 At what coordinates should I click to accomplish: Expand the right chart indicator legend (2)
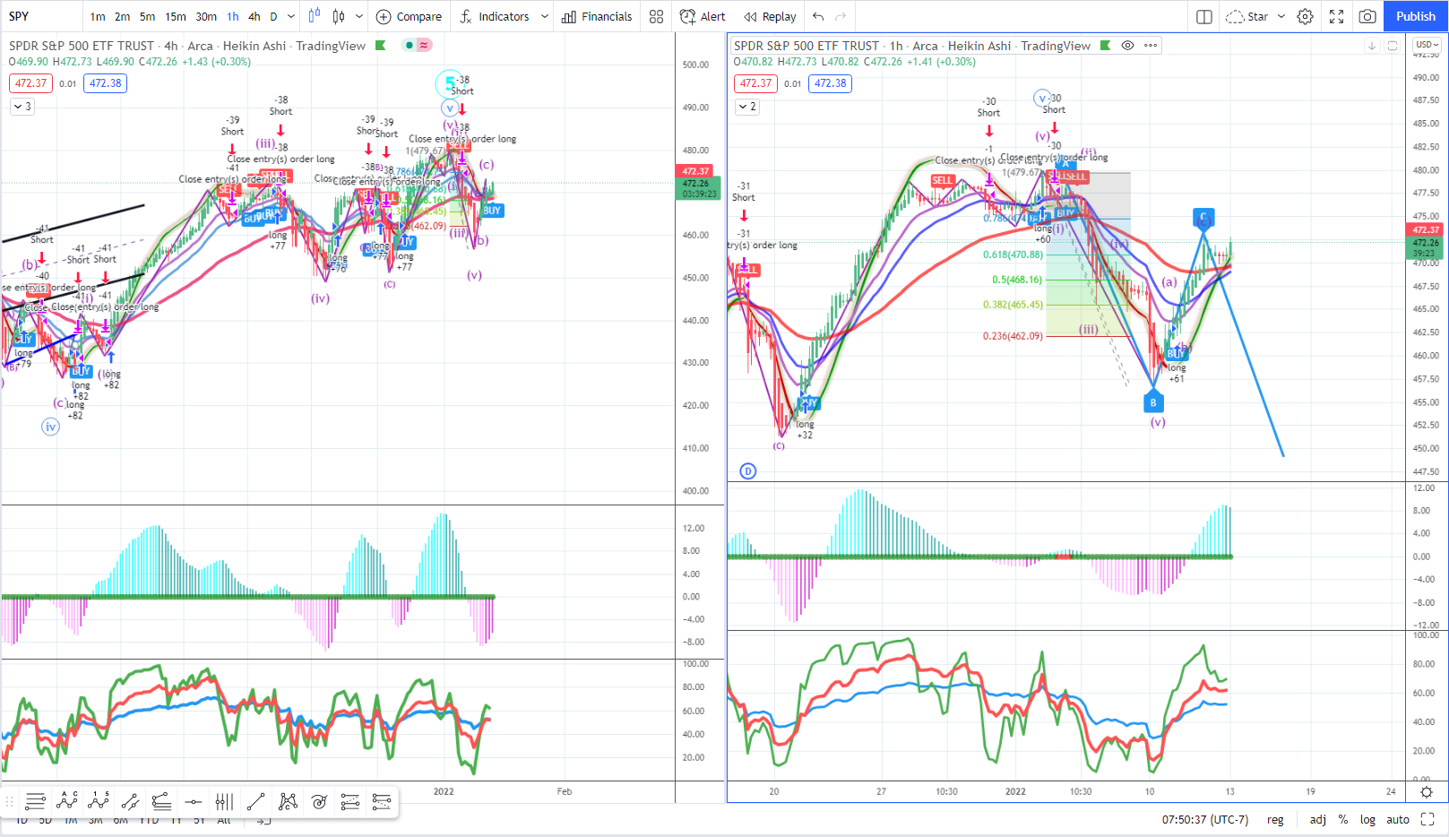746,107
